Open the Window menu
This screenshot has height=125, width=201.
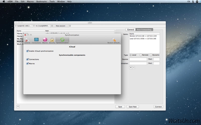61,1
